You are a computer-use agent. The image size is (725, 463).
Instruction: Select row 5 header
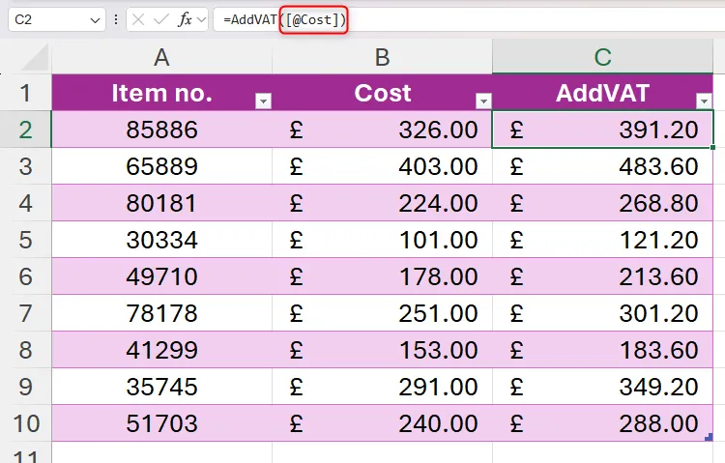(x=25, y=240)
